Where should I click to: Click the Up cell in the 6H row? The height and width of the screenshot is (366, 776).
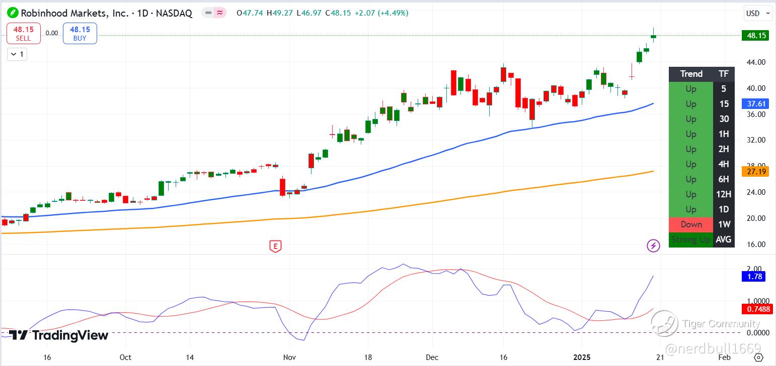(x=691, y=179)
